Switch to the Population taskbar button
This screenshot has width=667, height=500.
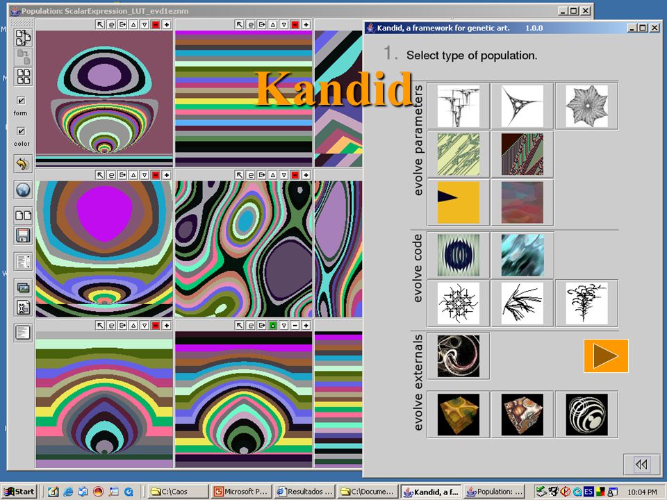[494, 492]
